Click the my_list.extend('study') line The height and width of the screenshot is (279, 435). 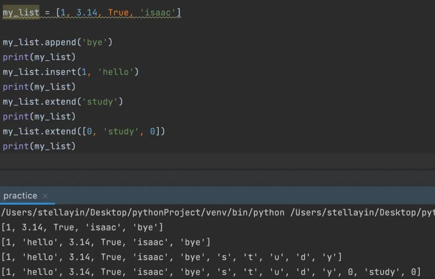point(63,102)
